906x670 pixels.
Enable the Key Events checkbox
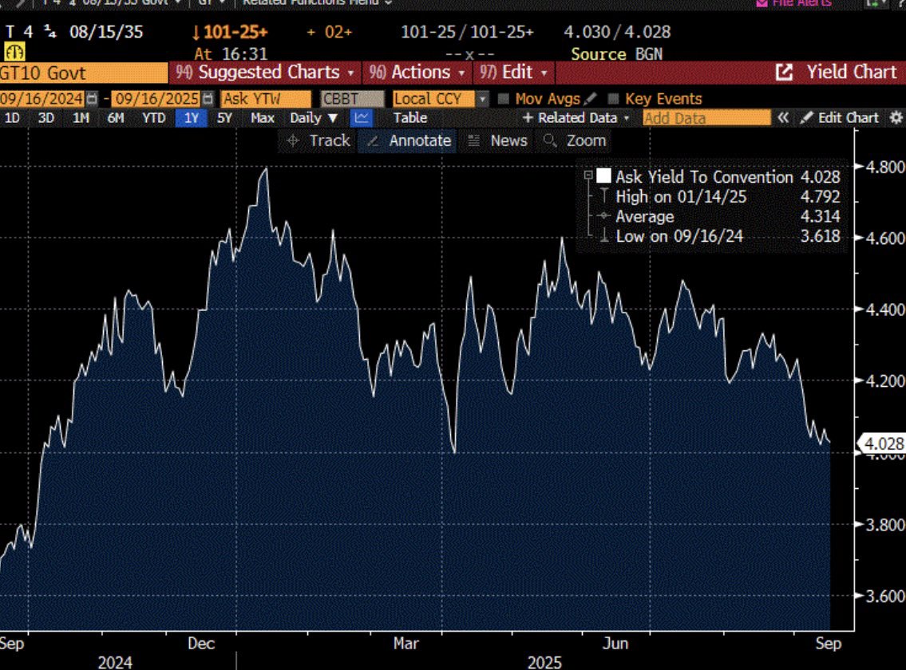coord(614,99)
